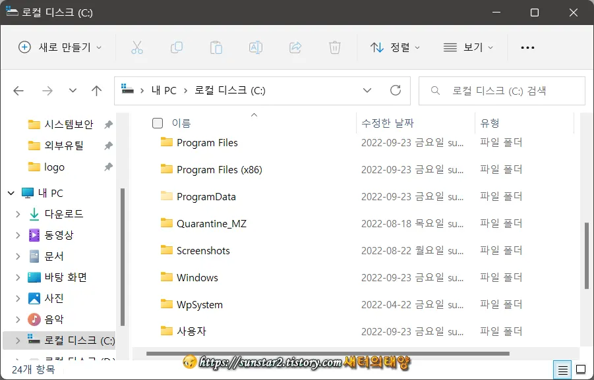Open the 새로 만들기 button
Viewport: 594px width, 380px height.
pos(58,47)
